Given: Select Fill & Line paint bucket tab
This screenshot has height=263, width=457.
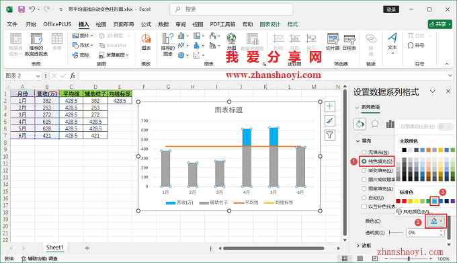Looking at the screenshot, I should 360,124.
